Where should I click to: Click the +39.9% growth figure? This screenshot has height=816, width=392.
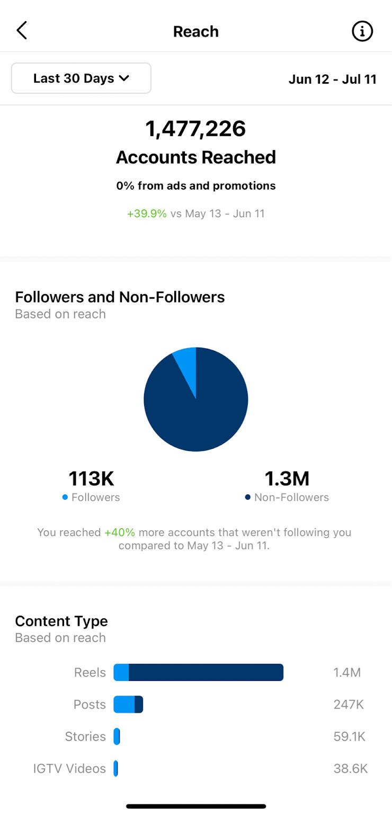pyautogui.click(x=147, y=214)
